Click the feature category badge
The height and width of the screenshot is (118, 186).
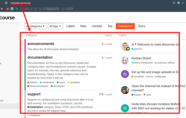click(136, 95)
